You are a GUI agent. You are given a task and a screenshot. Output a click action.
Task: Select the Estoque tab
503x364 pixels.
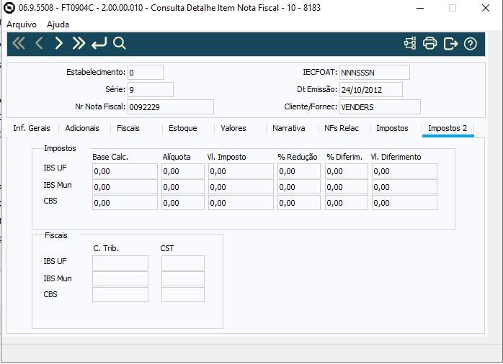pyautogui.click(x=183, y=128)
